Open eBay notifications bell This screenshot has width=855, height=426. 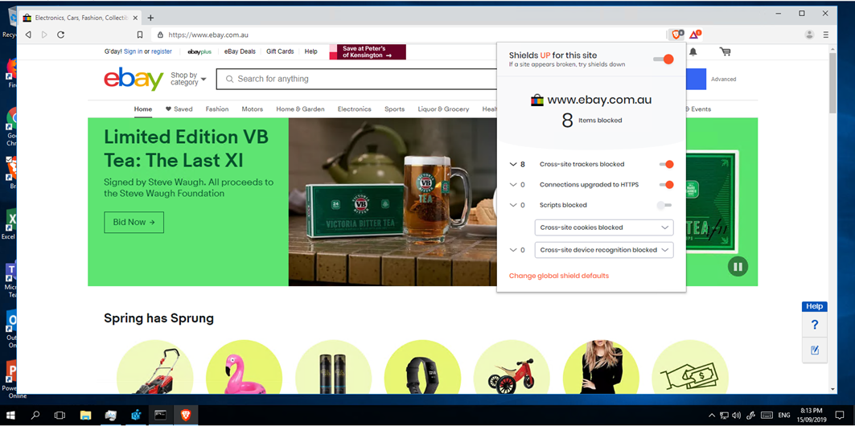(x=693, y=51)
